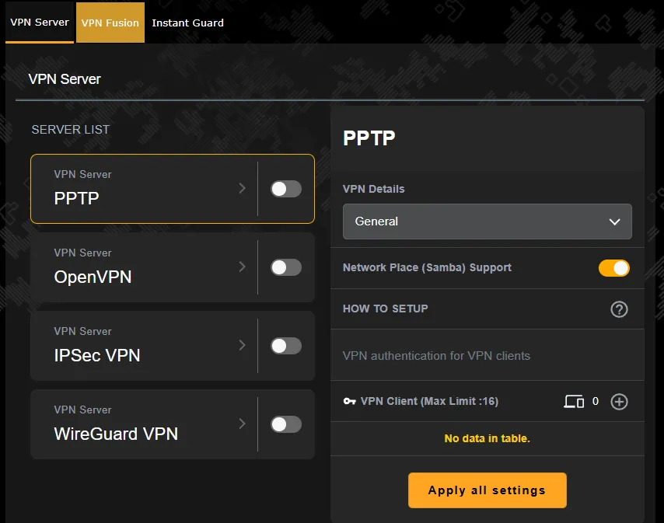Open the General VPN Details dropdown
The width and height of the screenshot is (664, 523).
pos(487,221)
